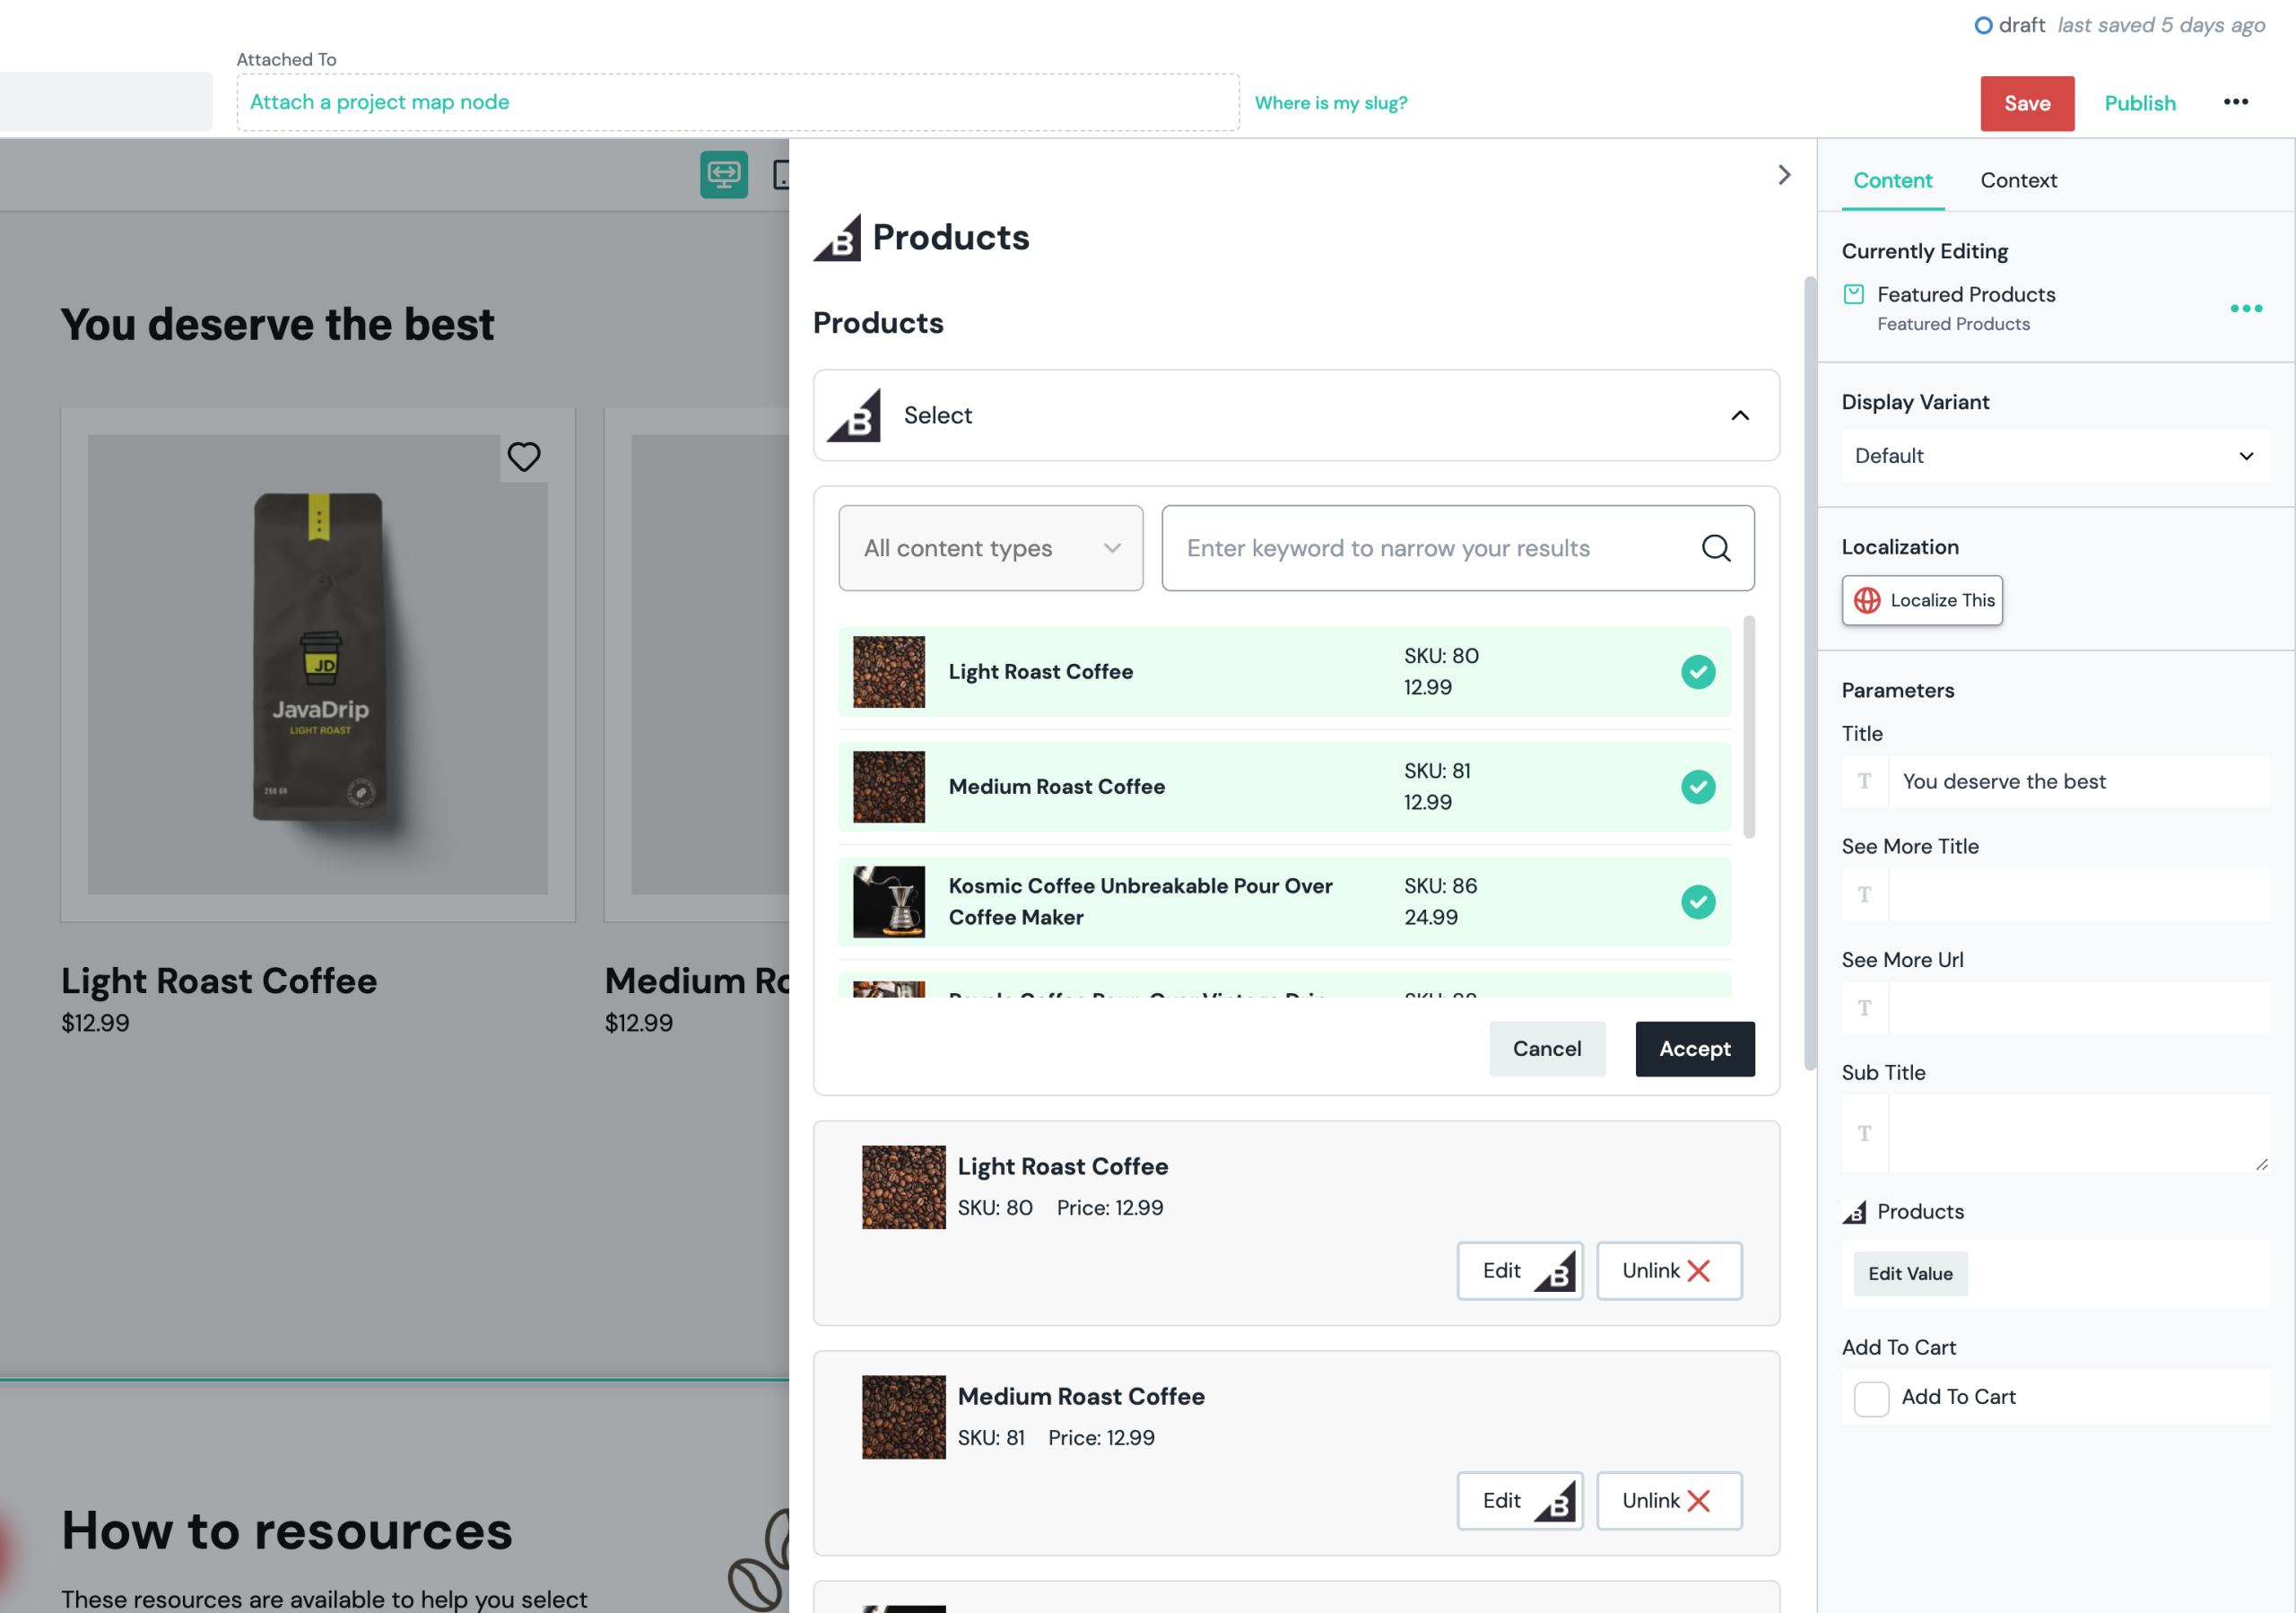Click Attach a project map node field
The width and height of the screenshot is (2296, 1613).
point(738,102)
